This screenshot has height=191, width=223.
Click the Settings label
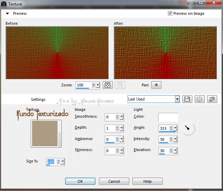pos(38,99)
